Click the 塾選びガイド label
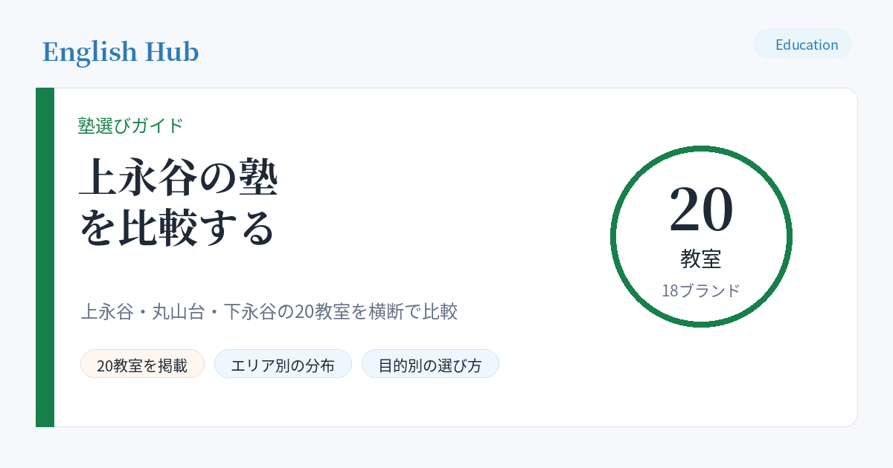This screenshot has width=893, height=468. click(131, 126)
